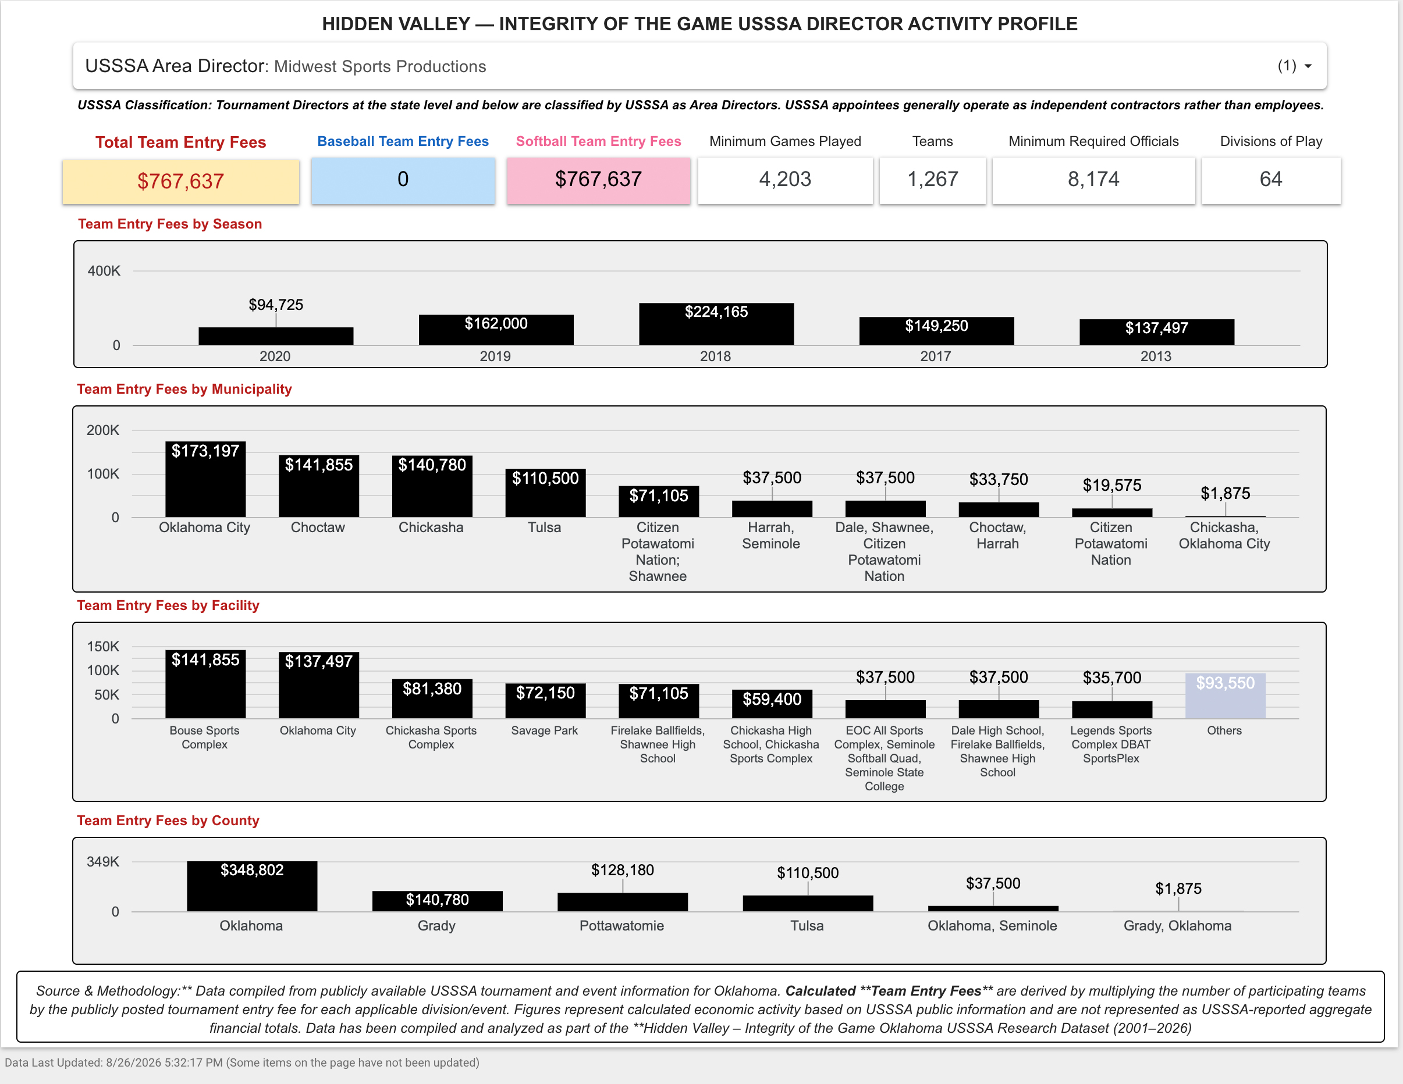Select the Dale, Shawnee, Citizen Potawatomi Nation bar
Viewport: 1403px width, 1084px height.
coord(885,509)
